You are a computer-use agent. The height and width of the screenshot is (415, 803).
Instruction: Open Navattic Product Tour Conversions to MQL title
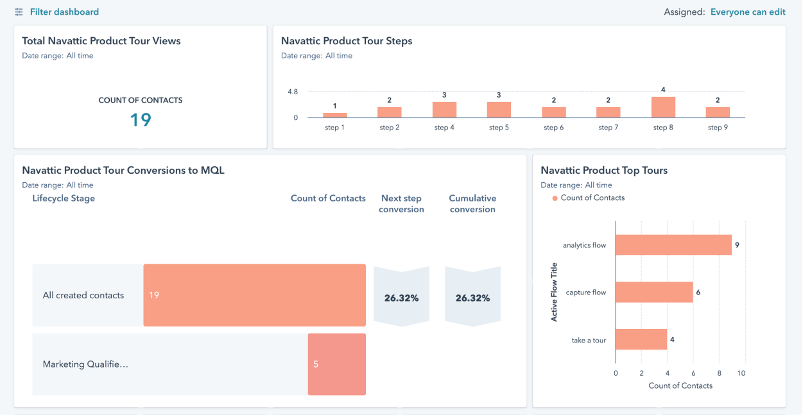pos(123,171)
